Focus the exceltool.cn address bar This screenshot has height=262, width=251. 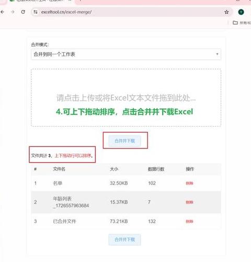click(x=132, y=12)
